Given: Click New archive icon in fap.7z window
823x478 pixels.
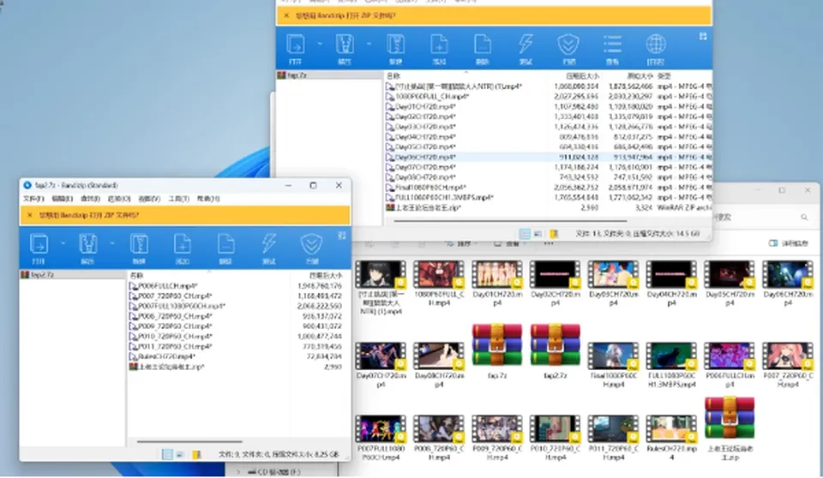Looking at the screenshot, I should tap(395, 45).
